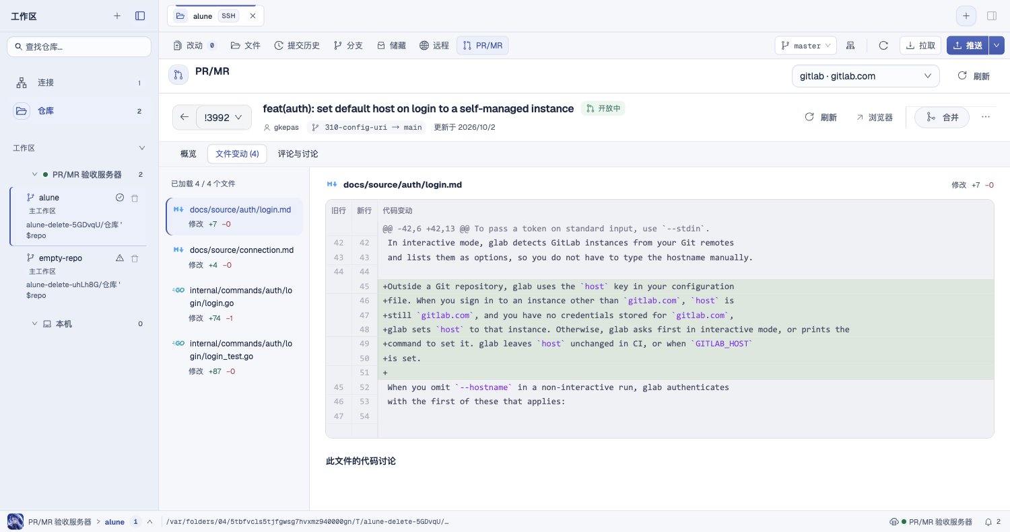1010x532 pixels.
Task: Click the 合并 button
Action: click(x=942, y=117)
